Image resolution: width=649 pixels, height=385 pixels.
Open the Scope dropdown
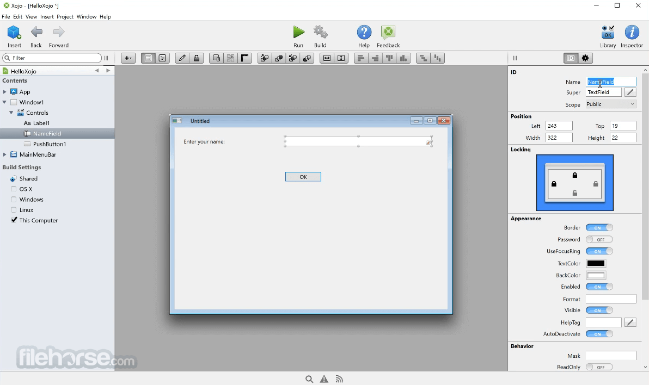(x=610, y=104)
